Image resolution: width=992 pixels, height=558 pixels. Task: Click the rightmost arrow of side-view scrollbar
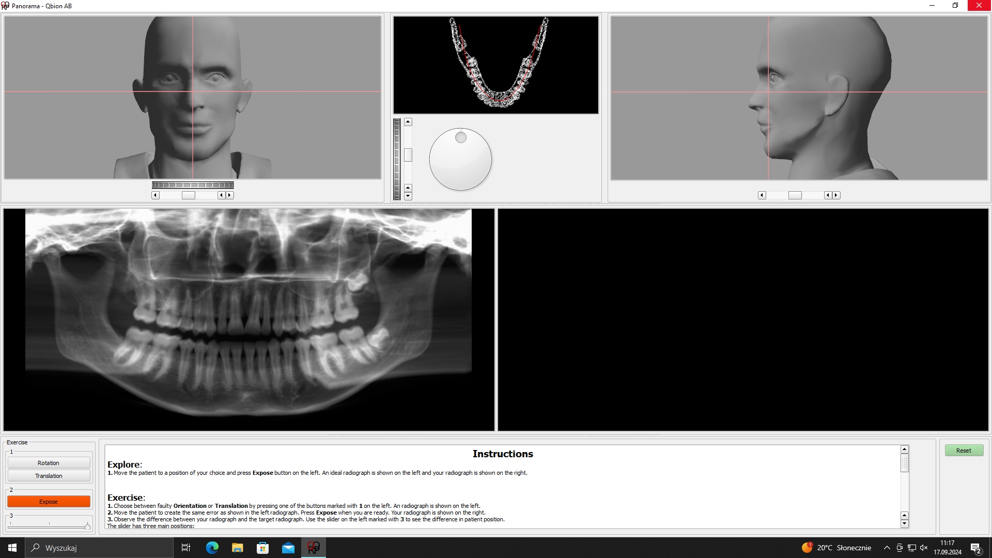(x=836, y=195)
